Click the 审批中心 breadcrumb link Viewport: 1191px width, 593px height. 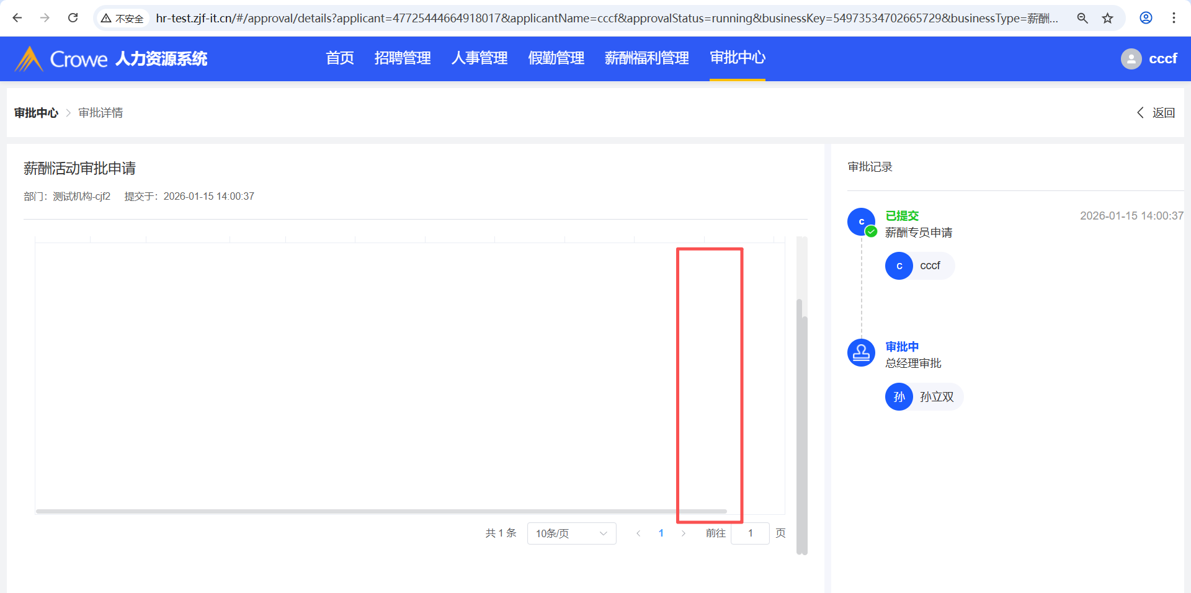click(36, 113)
